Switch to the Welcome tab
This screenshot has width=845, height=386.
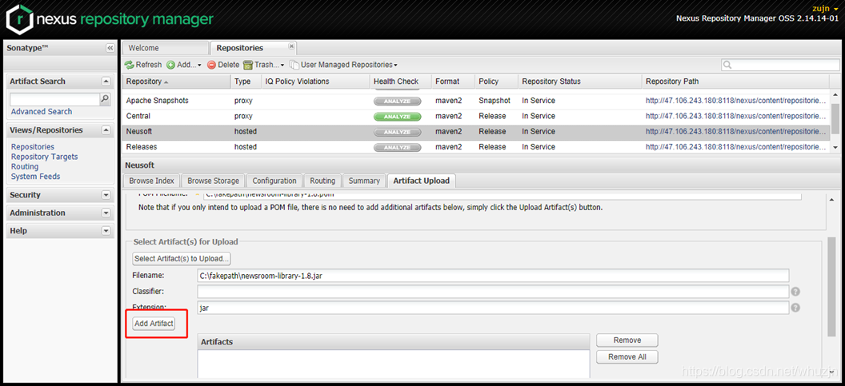click(x=165, y=48)
